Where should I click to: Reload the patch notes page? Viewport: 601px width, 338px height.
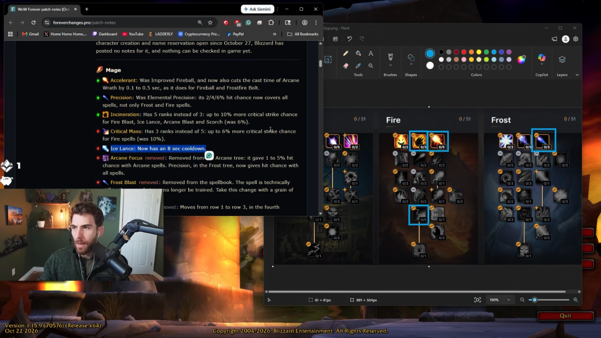33,22
